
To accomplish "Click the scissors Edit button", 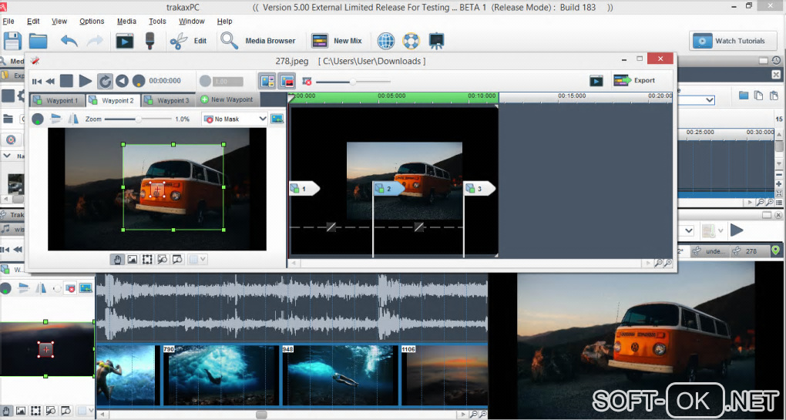I will pyautogui.click(x=189, y=41).
